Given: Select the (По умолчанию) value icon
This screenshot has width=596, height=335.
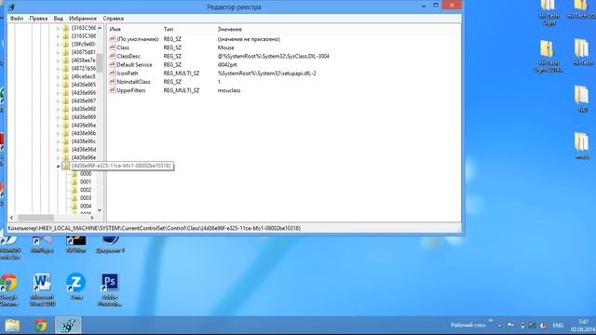Looking at the screenshot, I should (112, 39).
